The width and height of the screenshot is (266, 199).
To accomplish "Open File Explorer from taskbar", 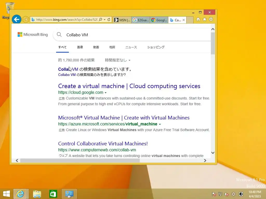I will [x=37, y=194].
